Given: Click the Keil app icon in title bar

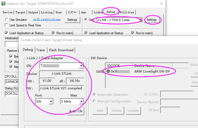Looking at the screenshot, I should pos(3,3).
